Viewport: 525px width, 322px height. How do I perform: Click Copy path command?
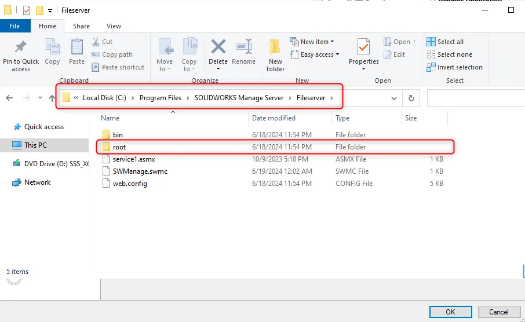pos(112,54)
